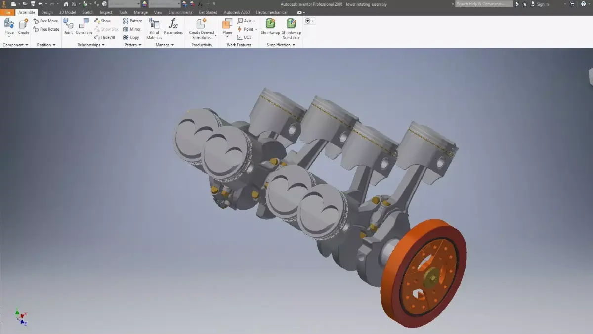This screenshot has height=334, width=593.
Task: Select the Constrain tool
Action: 84,26
